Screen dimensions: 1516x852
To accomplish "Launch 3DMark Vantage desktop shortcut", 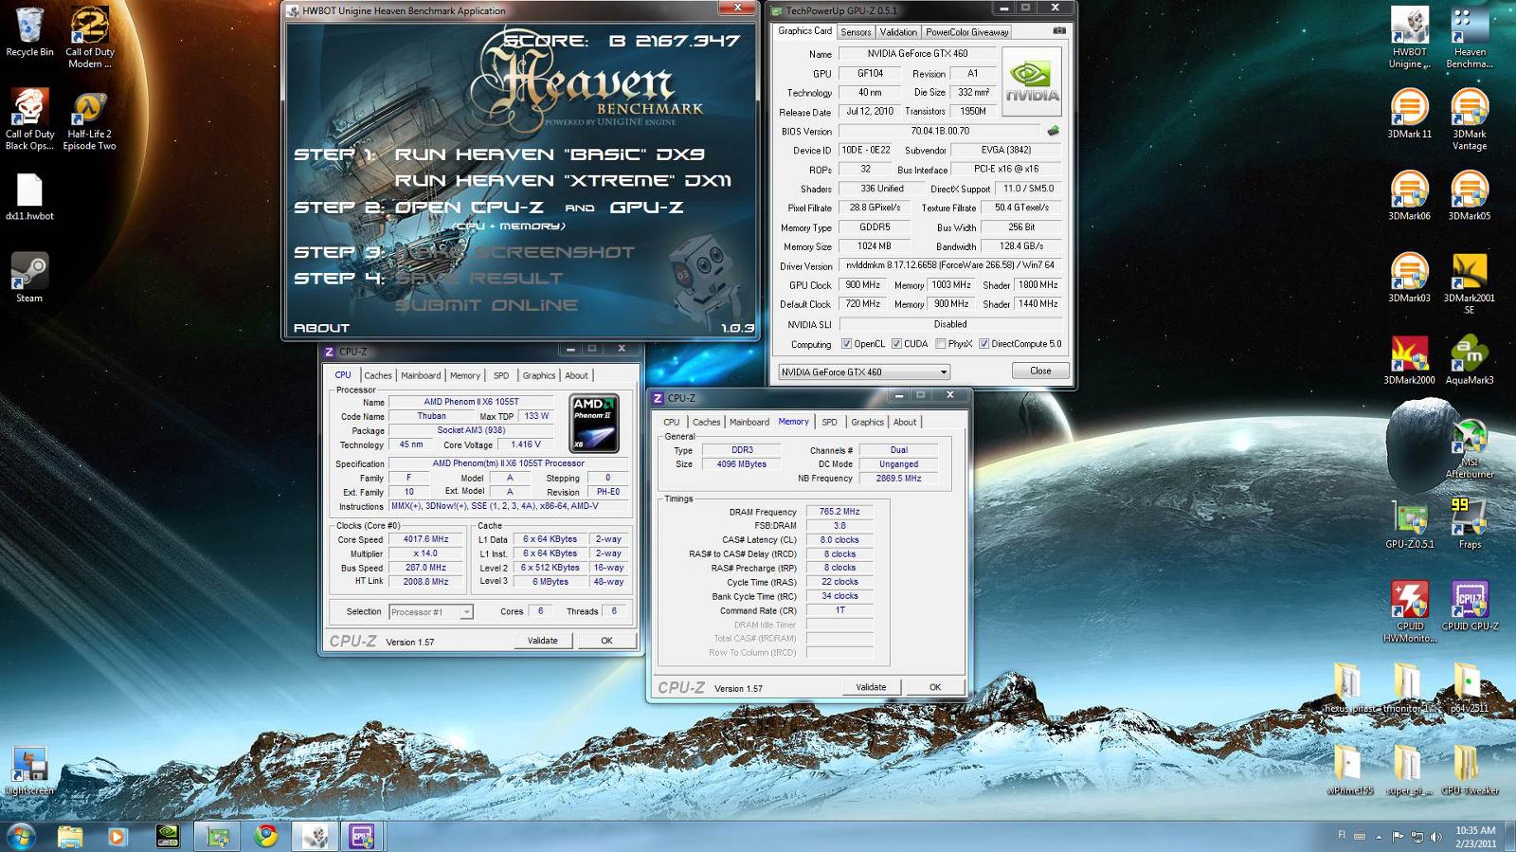I will tap(1469, 119).
